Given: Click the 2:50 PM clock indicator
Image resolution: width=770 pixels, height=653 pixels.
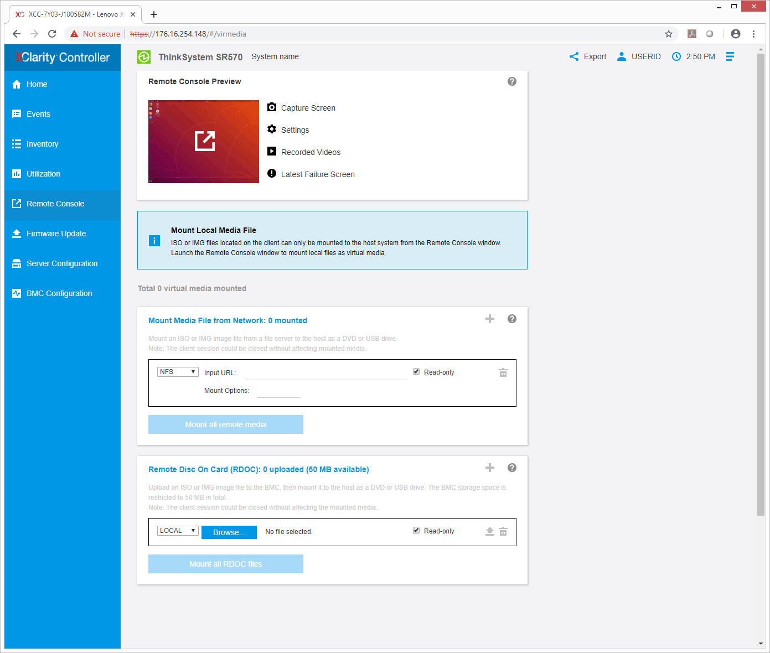Looking at the screenshot, I should point(693,56).
